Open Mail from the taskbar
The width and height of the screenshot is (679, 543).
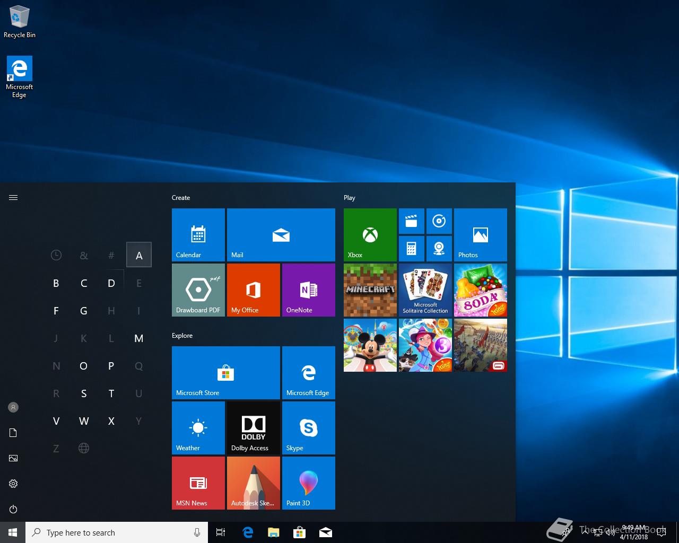coord(326,532)
